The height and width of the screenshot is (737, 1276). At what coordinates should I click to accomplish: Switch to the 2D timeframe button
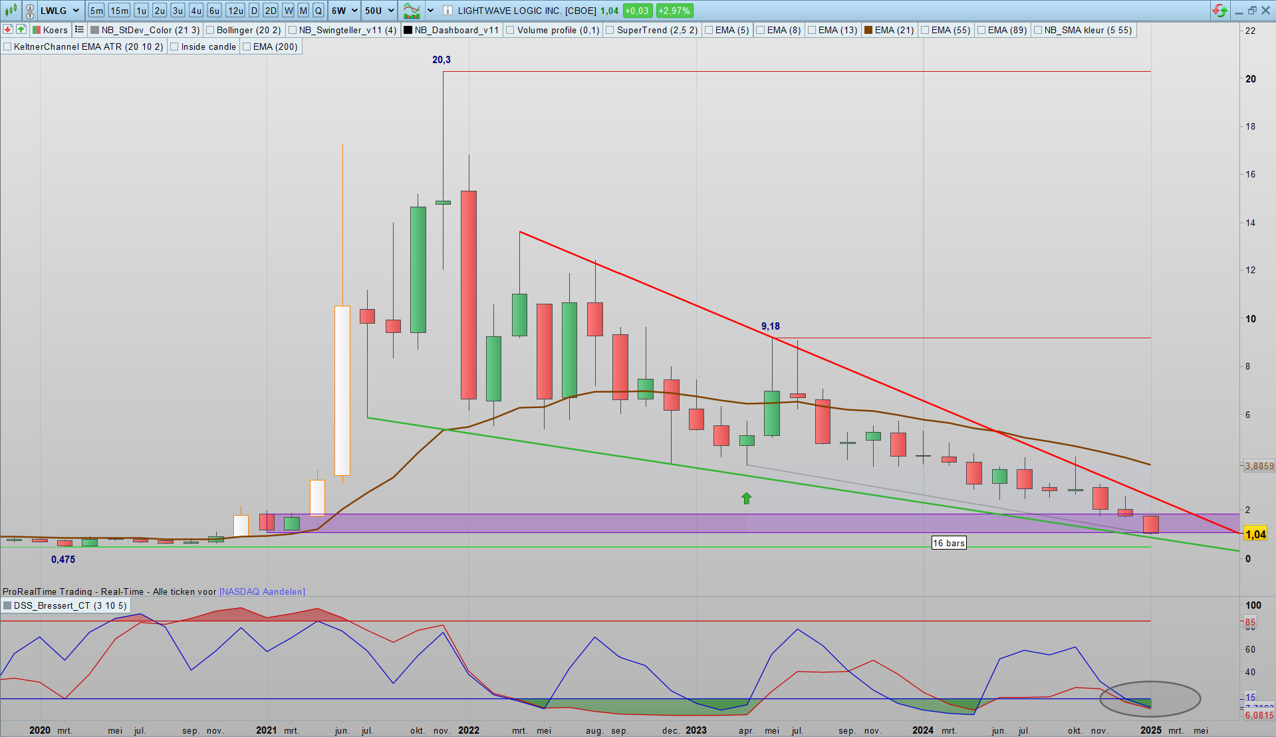tap(270, 11)
